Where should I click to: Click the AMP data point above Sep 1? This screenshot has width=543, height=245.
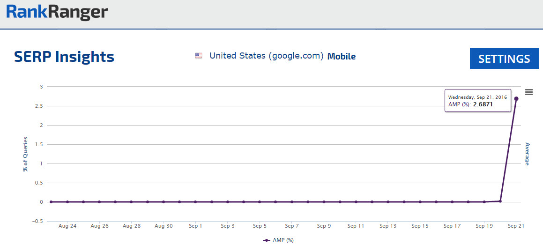pyautogui.click(x=195, y=202)
